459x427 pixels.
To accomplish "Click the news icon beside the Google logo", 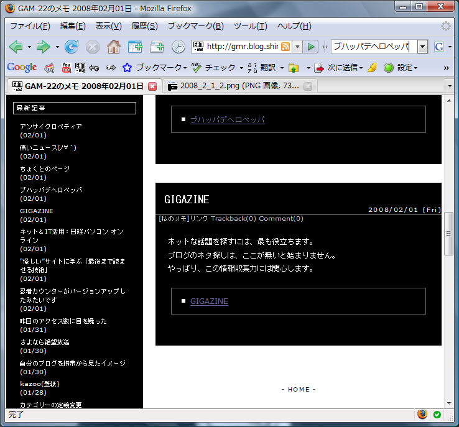I will [49, 68].
